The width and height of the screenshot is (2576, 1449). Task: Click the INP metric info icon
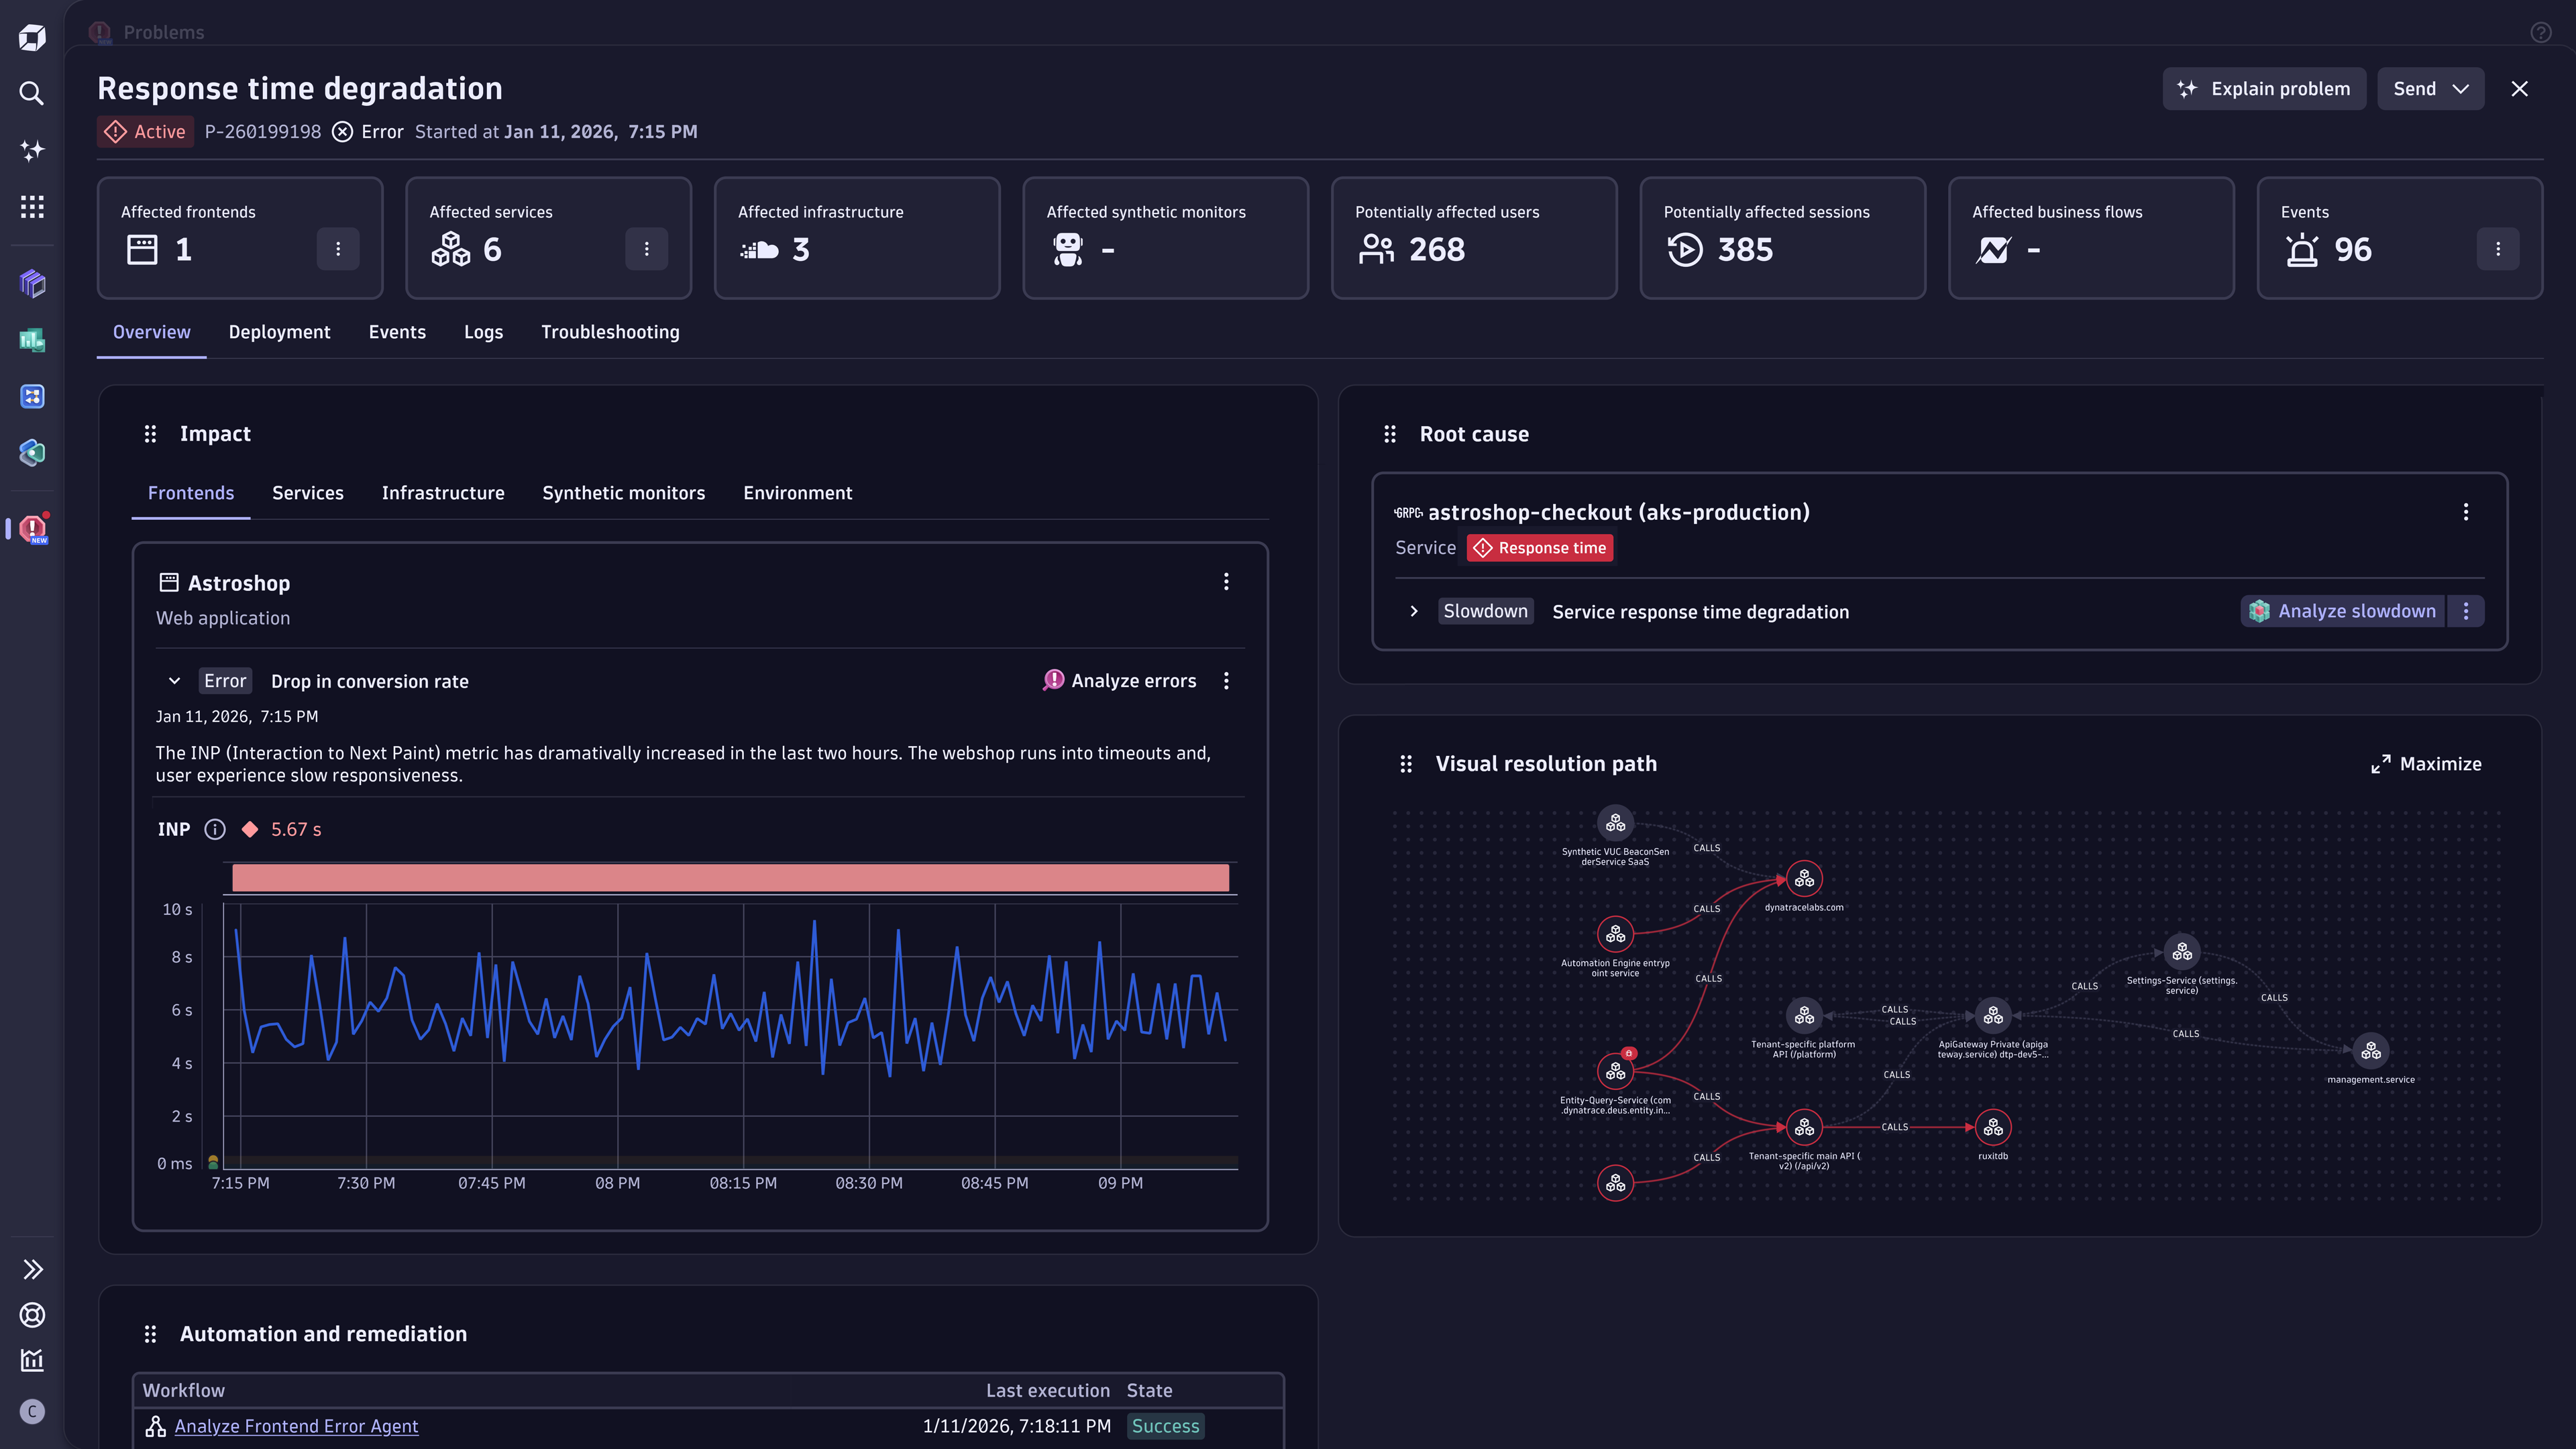point(215,829)
